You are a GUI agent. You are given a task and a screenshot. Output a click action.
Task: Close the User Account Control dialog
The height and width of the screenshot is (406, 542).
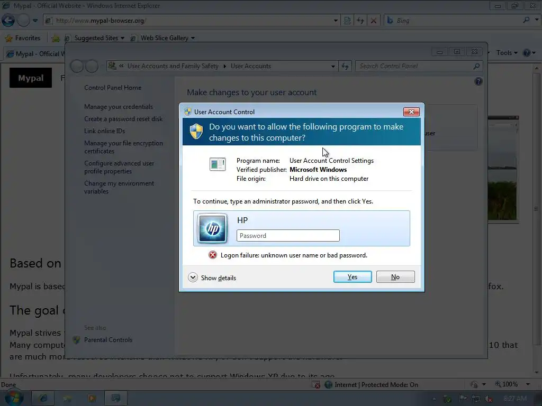point(411,112)
